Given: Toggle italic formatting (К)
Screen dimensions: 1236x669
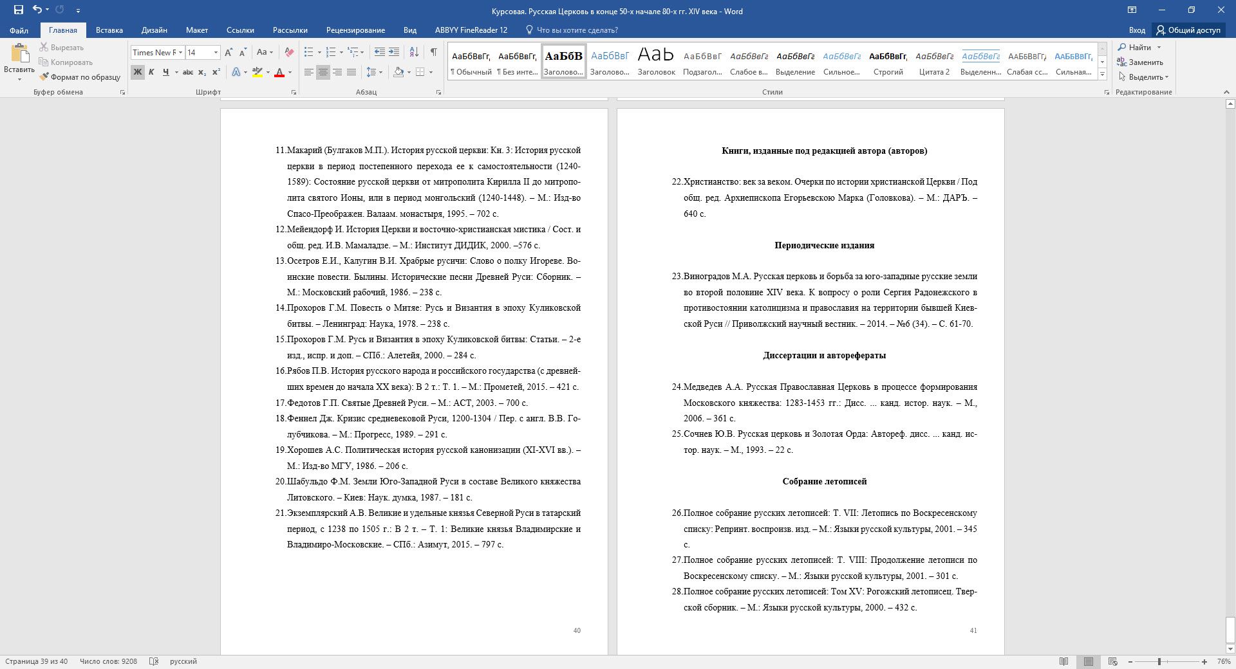Looking at the screenshot, I should pos(151,72).
